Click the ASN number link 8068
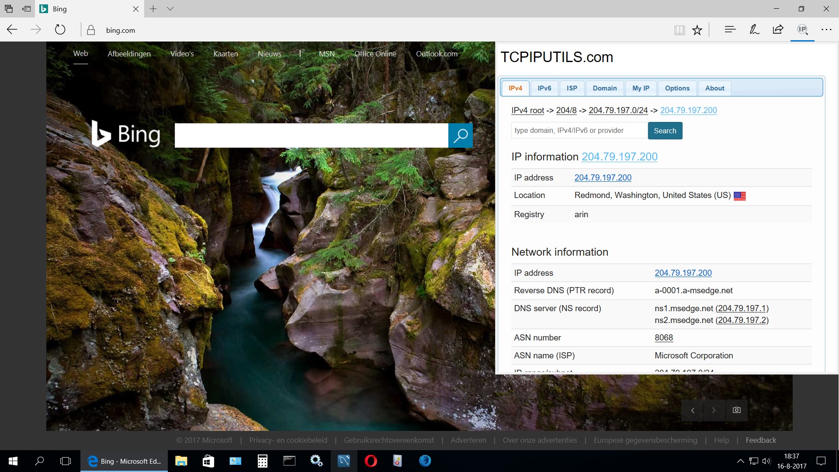This screenshot has height=472, width=839. click(x=664, y=337)
